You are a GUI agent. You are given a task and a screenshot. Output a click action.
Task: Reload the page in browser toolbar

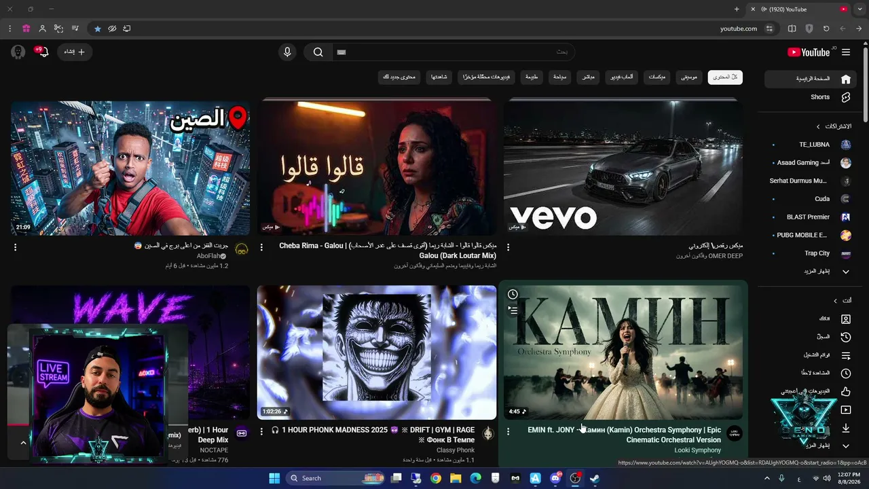pyautogui.click(x=826, y=29)
